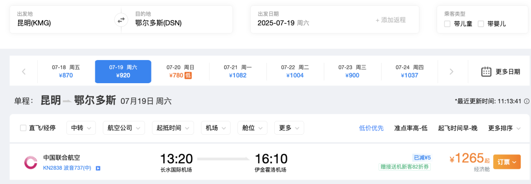Open the 机场 filter dropdown
Image resolution: width=531 pixels, height=184 pixels.
tap(216, 128)
